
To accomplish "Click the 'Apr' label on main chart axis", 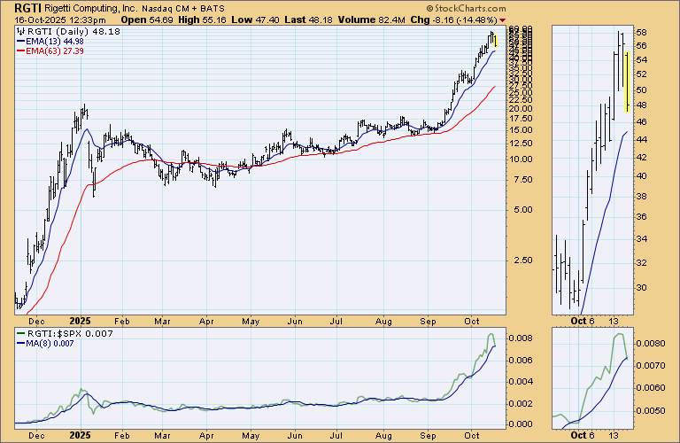I will pyautogui.click(x=206, y=322).
